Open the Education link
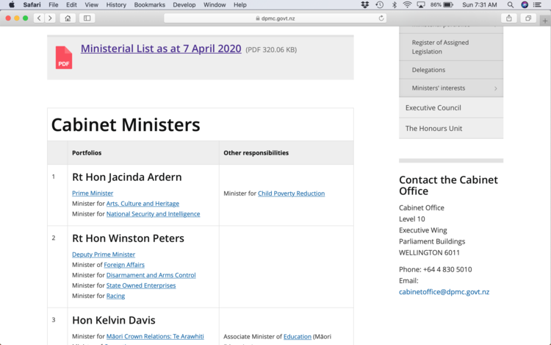 point(298,337)
